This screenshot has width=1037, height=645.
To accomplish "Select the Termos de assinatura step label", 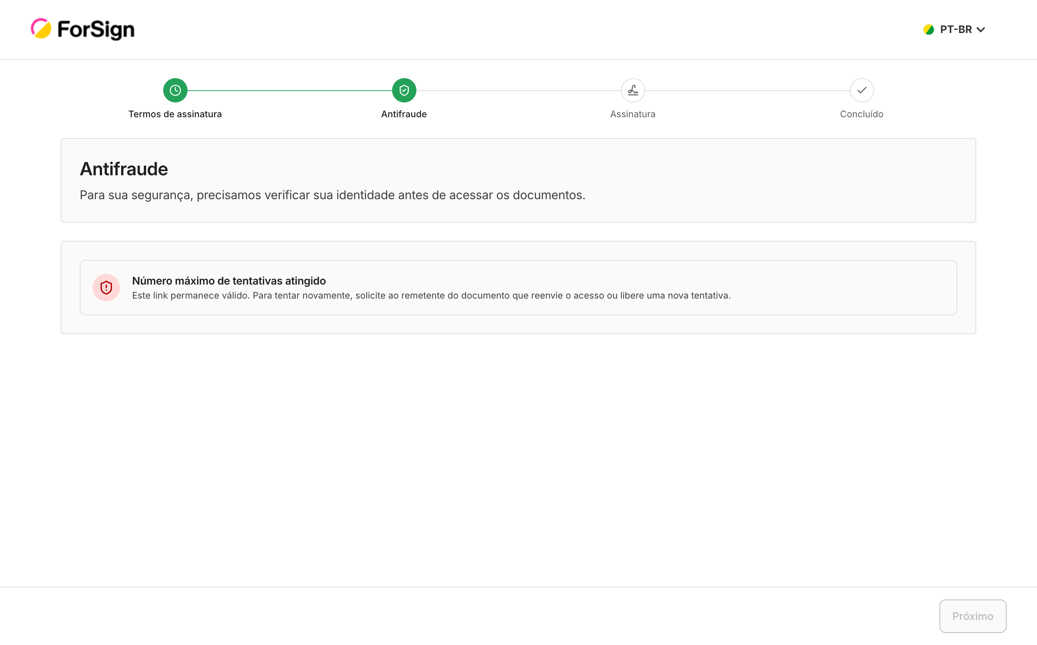I will click(x=175, y=114).
